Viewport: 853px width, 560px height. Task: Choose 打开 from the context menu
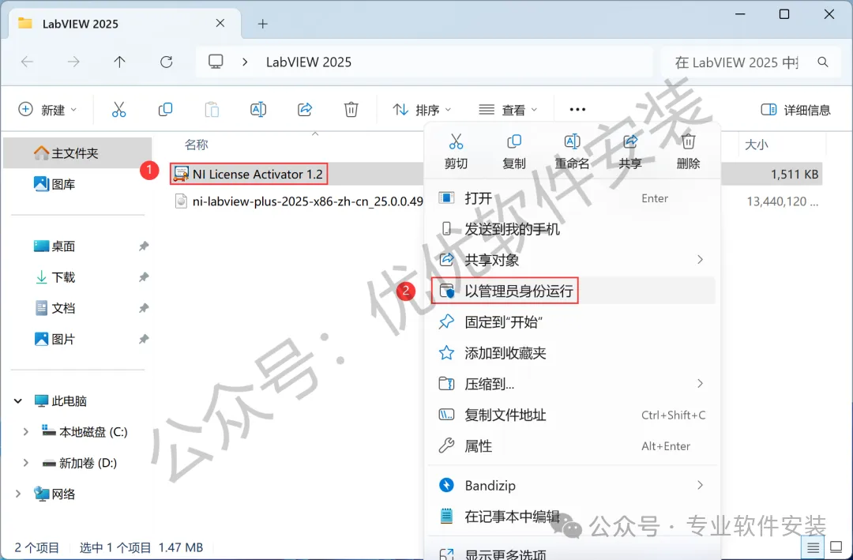(x=573, y=198)
